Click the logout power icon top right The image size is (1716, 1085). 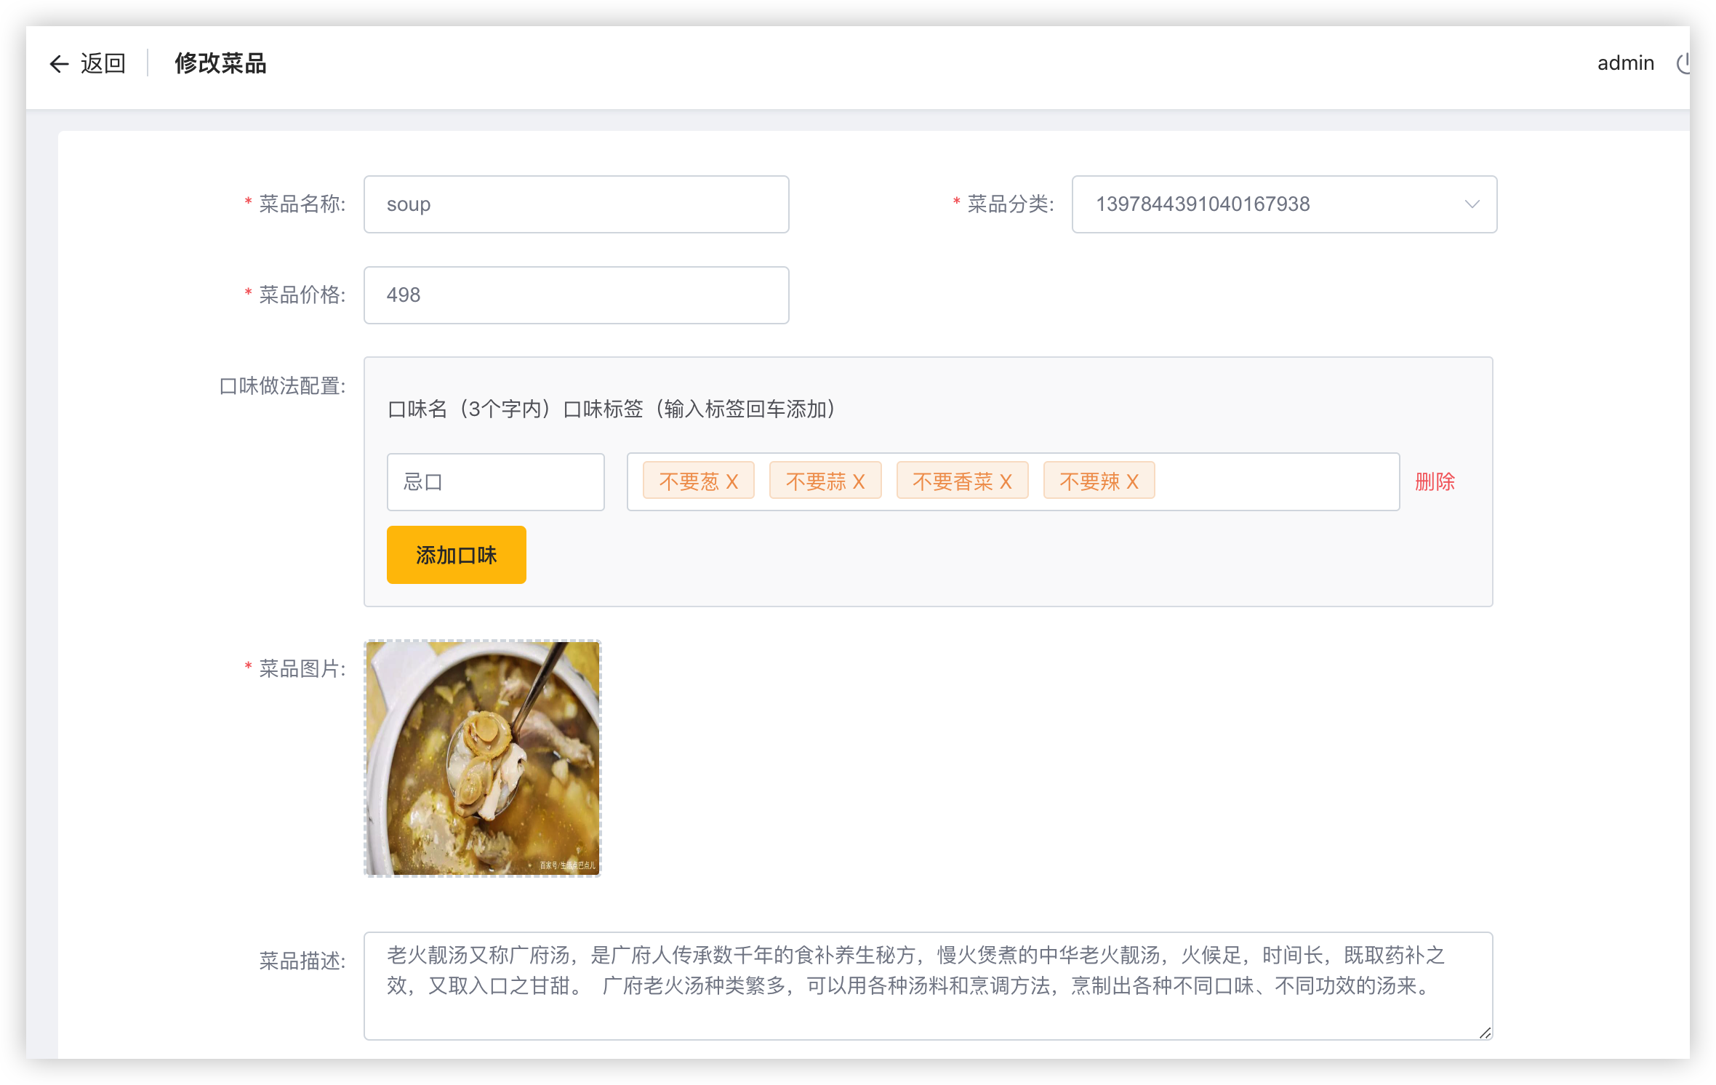click(1687, 63)
